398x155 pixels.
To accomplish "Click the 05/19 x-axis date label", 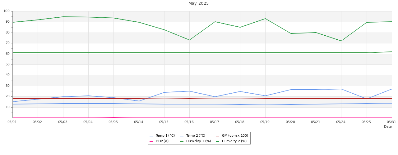I will (x=265, y=122).
